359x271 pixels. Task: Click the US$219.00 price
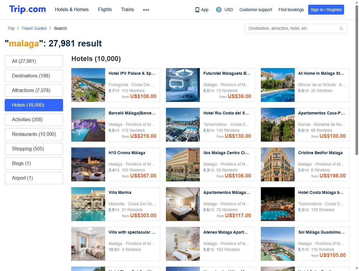pyautogui.click(x=143, y=136)
